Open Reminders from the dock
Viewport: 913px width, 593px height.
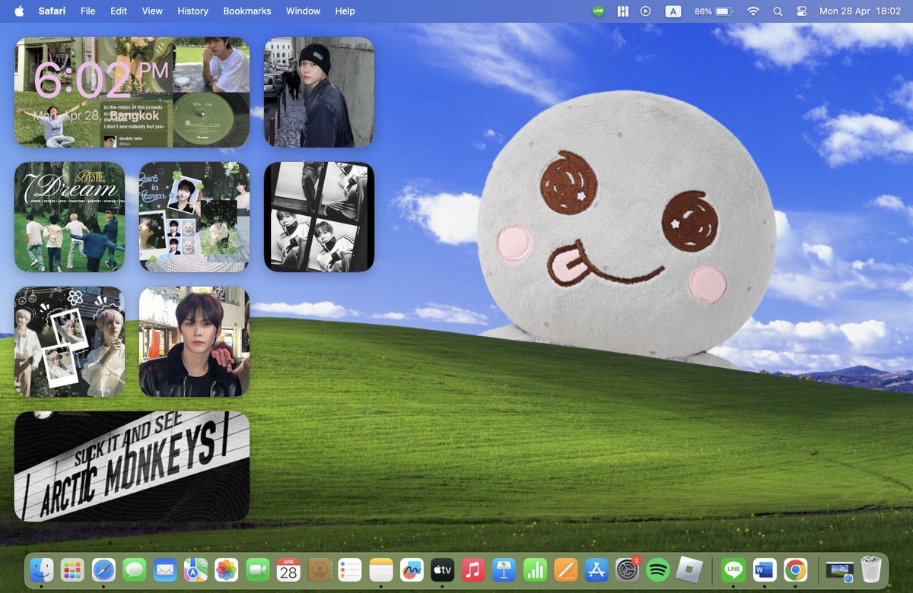[x=350, y=569]
